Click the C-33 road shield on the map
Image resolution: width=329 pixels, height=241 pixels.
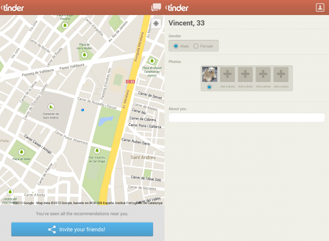(x=130, y=81)
